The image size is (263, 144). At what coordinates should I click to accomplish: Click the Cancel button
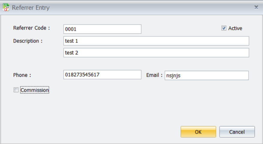237,132
